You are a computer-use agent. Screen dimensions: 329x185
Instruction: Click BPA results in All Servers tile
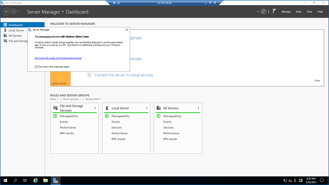(x=170, y=139)
